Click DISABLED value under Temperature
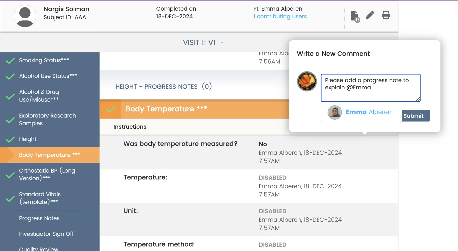The image size is (458, 251). pos(273,178)
